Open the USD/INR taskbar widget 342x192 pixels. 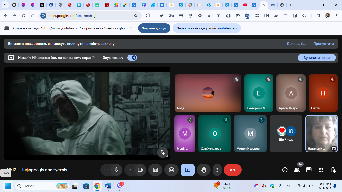point(223,186)
